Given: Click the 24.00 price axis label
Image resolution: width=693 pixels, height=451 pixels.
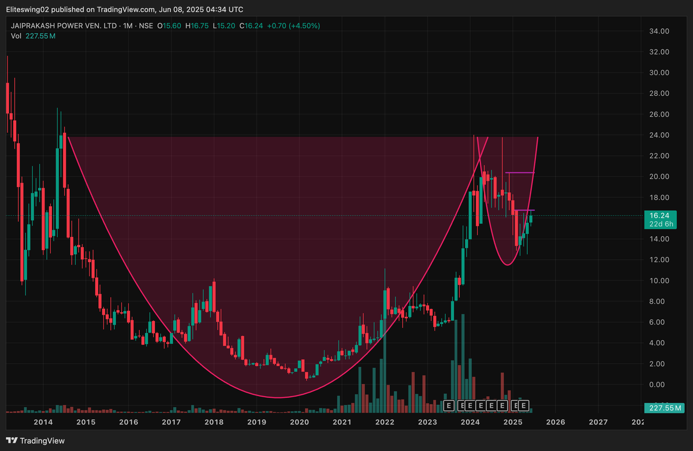Looking at the screenshot, I should click(x=659, y=135).
